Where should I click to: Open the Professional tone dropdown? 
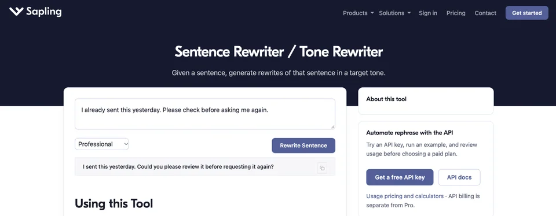pyautogui.click(x=102, y=144)
